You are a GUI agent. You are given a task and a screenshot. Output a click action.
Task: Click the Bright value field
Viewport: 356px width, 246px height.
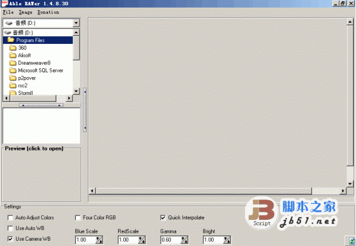(x=213, y=240)
